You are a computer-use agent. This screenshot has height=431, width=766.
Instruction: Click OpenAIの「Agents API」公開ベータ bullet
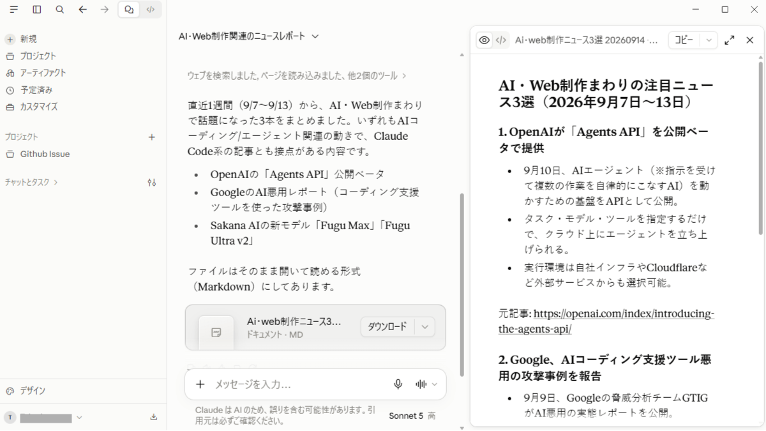click(x=297, y=174)
